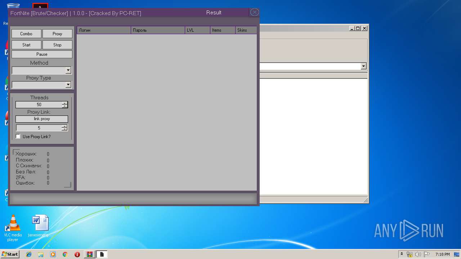The image size is (461, 259).
Task: Decrease Threads value with down arrow
Action: tap(64, 106)
